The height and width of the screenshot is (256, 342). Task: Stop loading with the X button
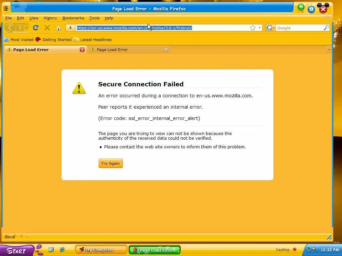(47, 28)
